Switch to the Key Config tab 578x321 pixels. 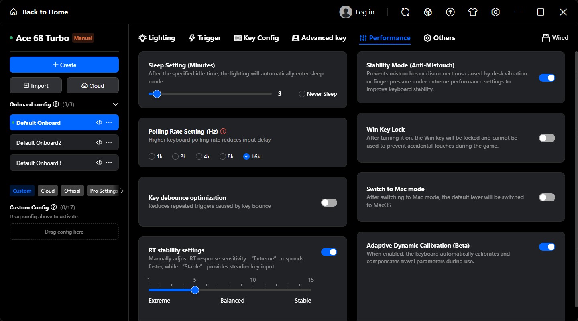coord(256,38)
